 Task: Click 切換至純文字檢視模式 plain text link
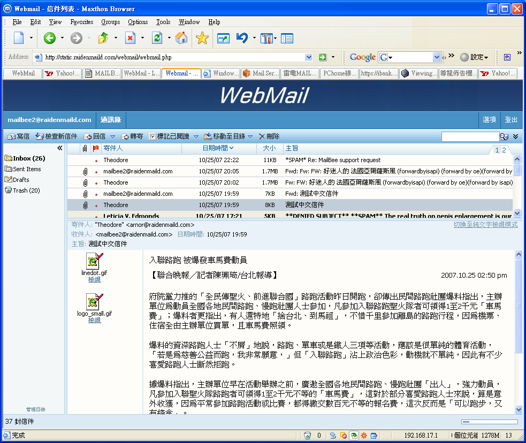[x=485, y=225]
